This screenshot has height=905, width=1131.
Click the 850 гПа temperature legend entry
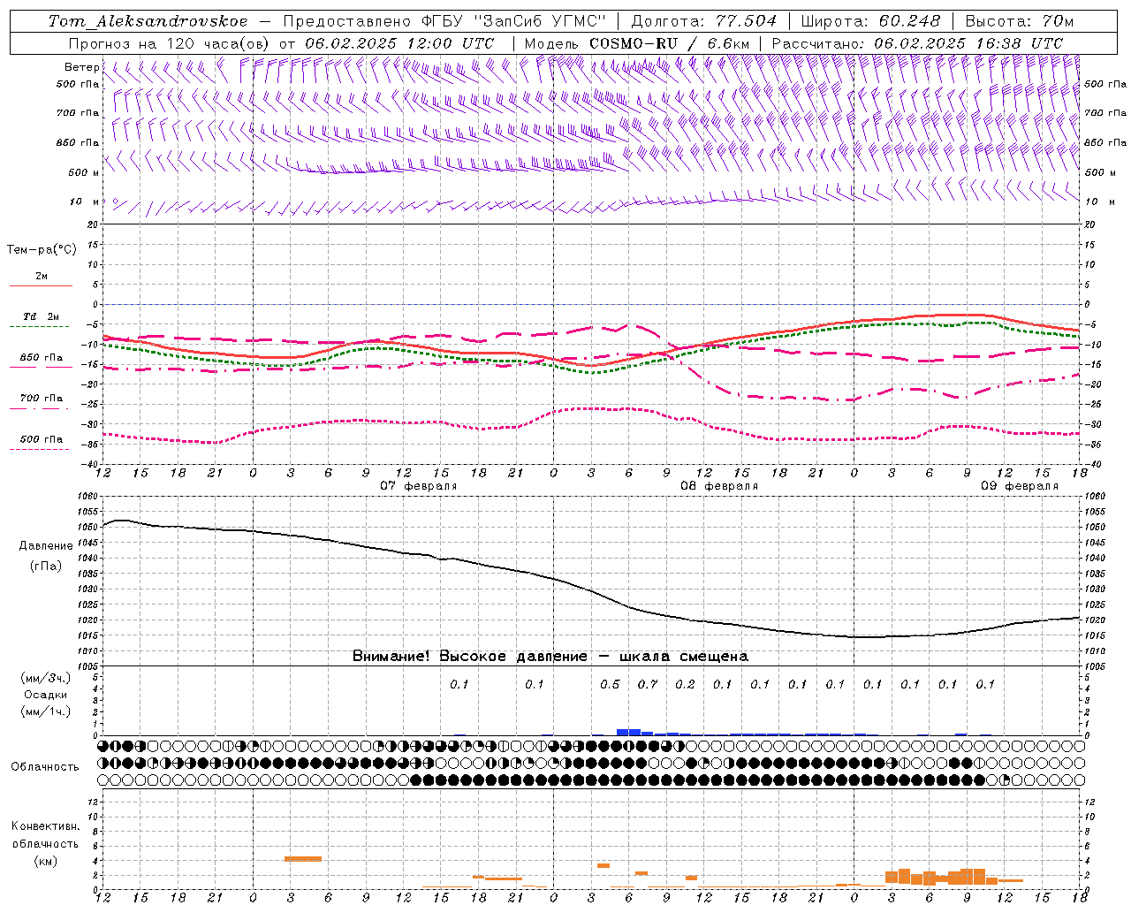tap(42, 358)
